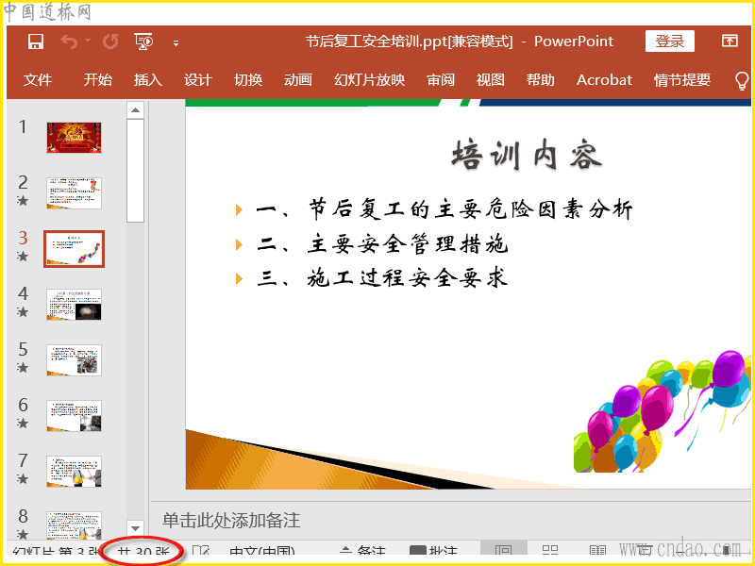Click the slide count 共 30 张 text
The image size is (755, 566).
143,553
